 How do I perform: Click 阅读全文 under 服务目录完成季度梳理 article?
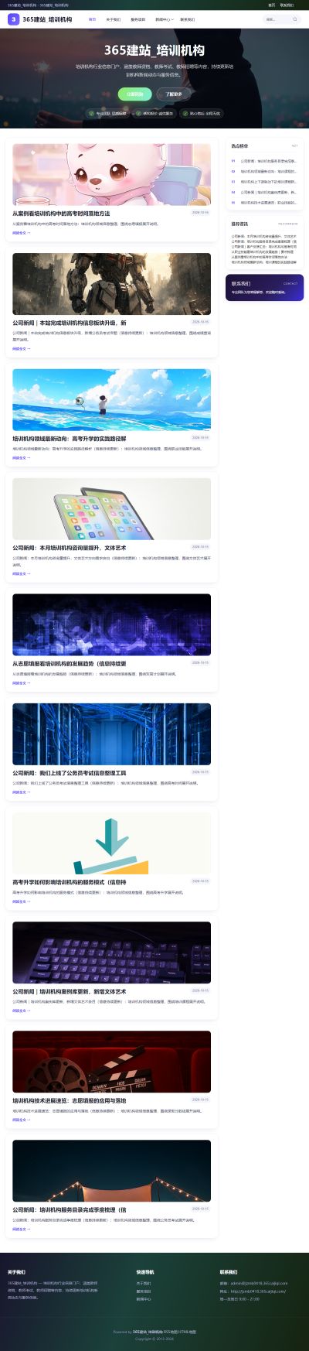click(x=21, y=1229)
